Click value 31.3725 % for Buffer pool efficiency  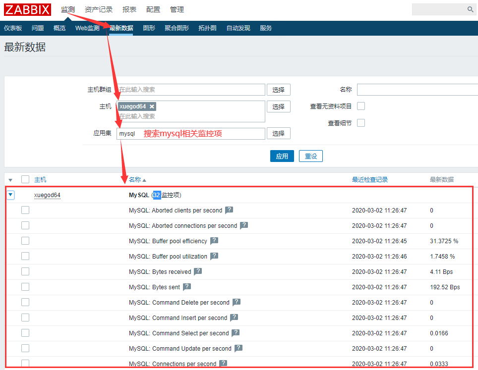coord(444,241)
